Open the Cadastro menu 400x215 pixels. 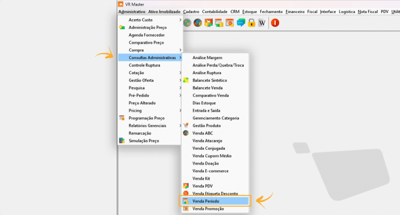point(191,12)
